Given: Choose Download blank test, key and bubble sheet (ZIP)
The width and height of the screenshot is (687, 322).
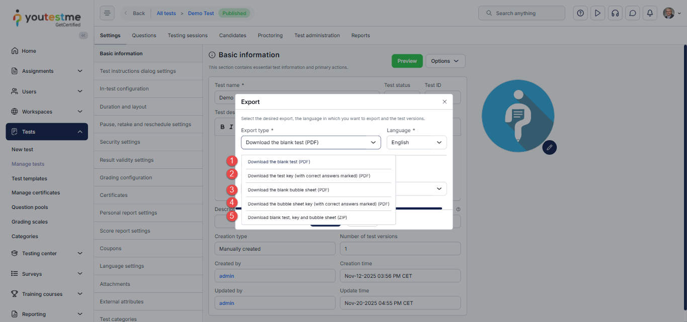Looking at the screenshot, I should click(x=297, y=218).
